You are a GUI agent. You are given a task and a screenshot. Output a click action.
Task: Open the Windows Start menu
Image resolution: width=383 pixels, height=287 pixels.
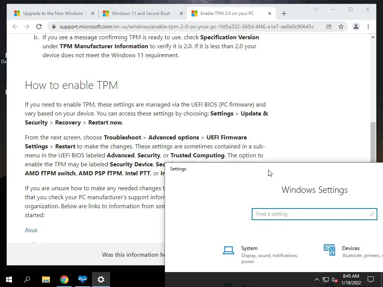(x=9, y=280)
